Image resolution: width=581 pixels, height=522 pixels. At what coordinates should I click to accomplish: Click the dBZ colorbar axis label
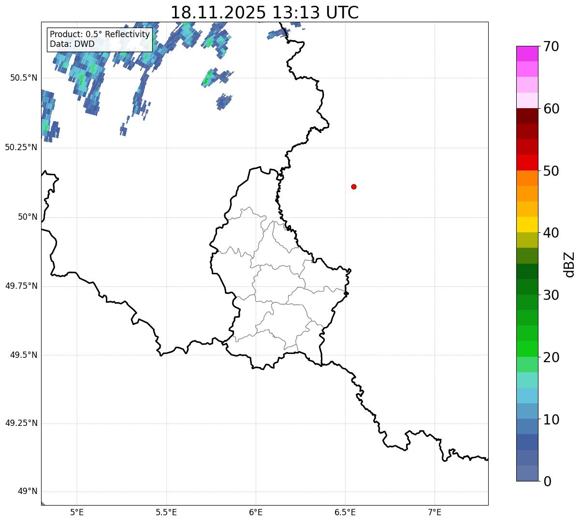(x=569, y=264)
